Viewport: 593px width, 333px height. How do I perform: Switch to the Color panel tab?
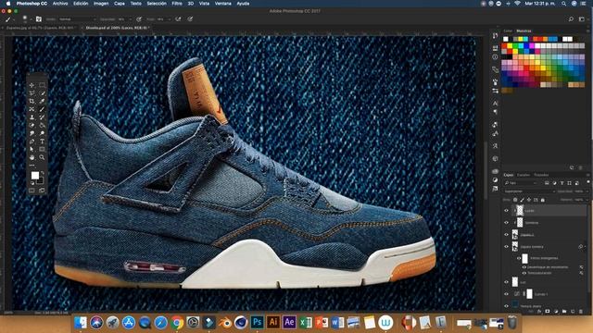click(x=508, y=31)
